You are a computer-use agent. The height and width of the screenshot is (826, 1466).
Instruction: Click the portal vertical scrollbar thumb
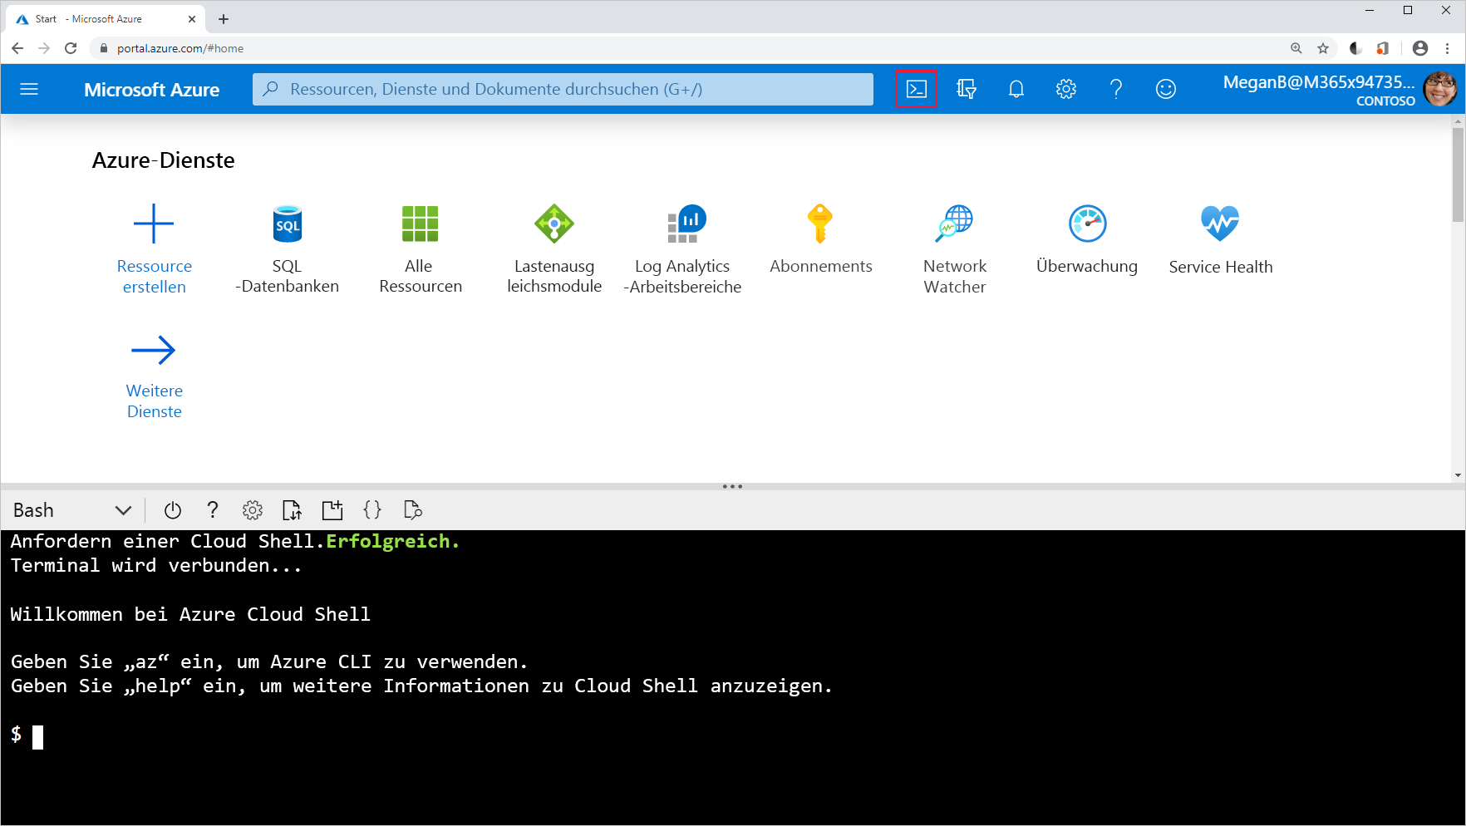tap(1458, 175)
